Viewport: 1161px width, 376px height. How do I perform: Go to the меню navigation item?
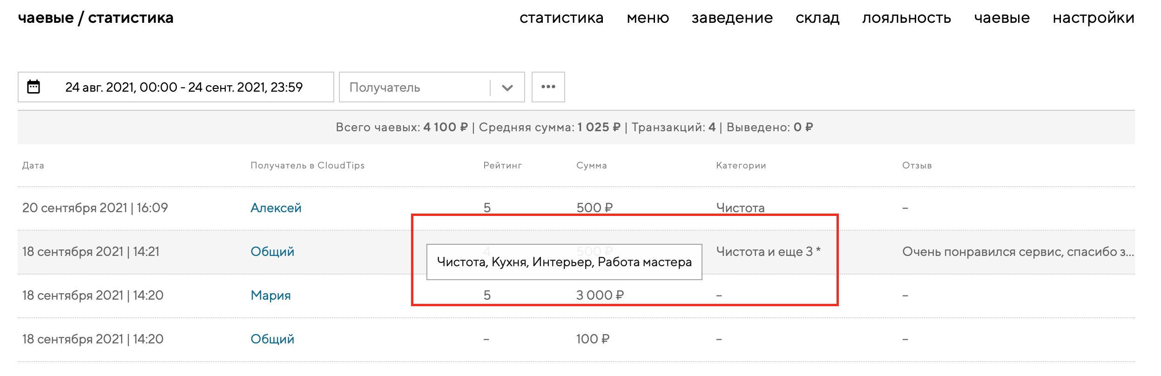tap(648, 18)
